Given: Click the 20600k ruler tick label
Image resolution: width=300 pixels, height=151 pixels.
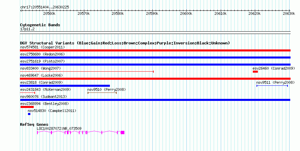Looking at the screenshot, I should click(x=186, y=13).
